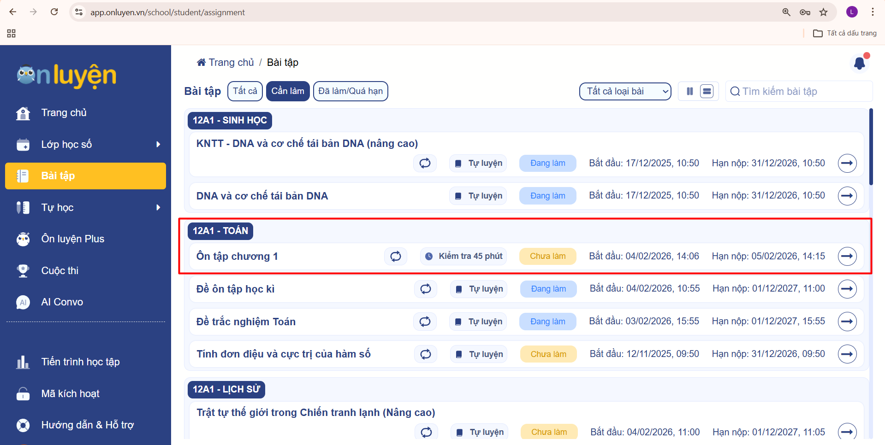Expand the Tự học submenu
Viewport: 885px width, 445px height.
158,208
